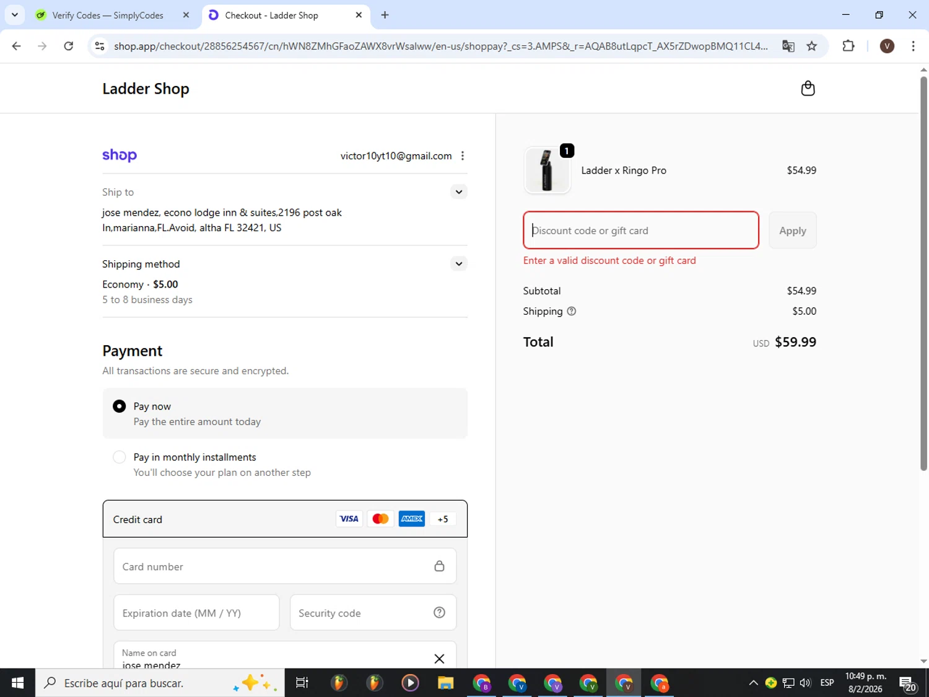
Task: Click the Shipping info question mark icon
Action: click(x=572, y=311)
